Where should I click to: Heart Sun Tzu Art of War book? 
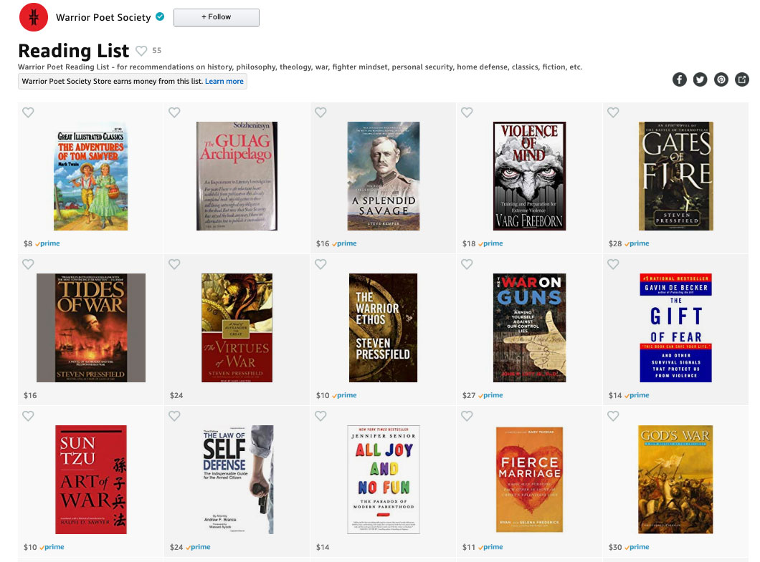28,416
